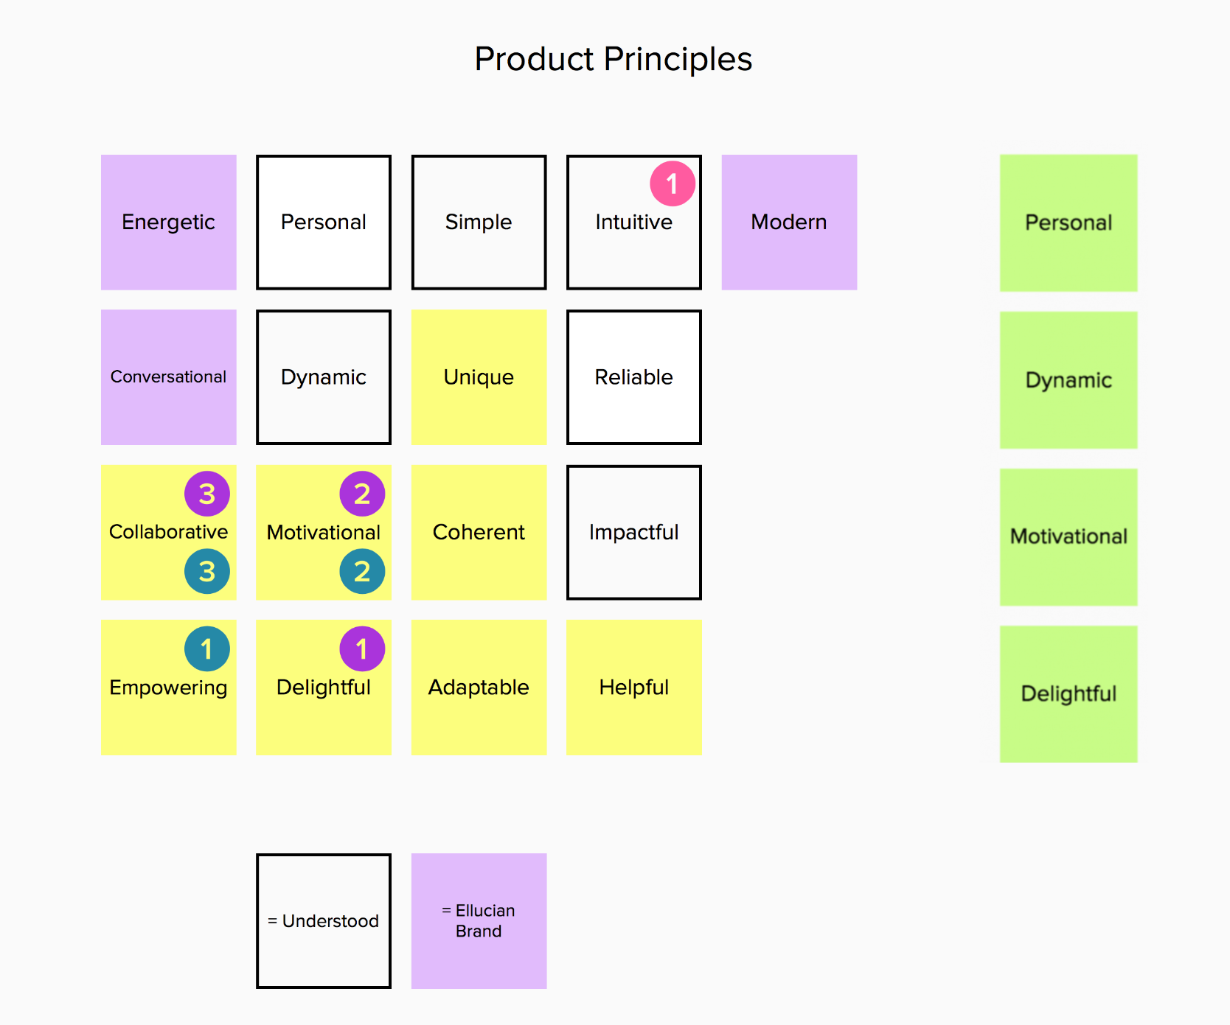
Task: Select the purple Energetic sticky note
Action: coord(169,222)
